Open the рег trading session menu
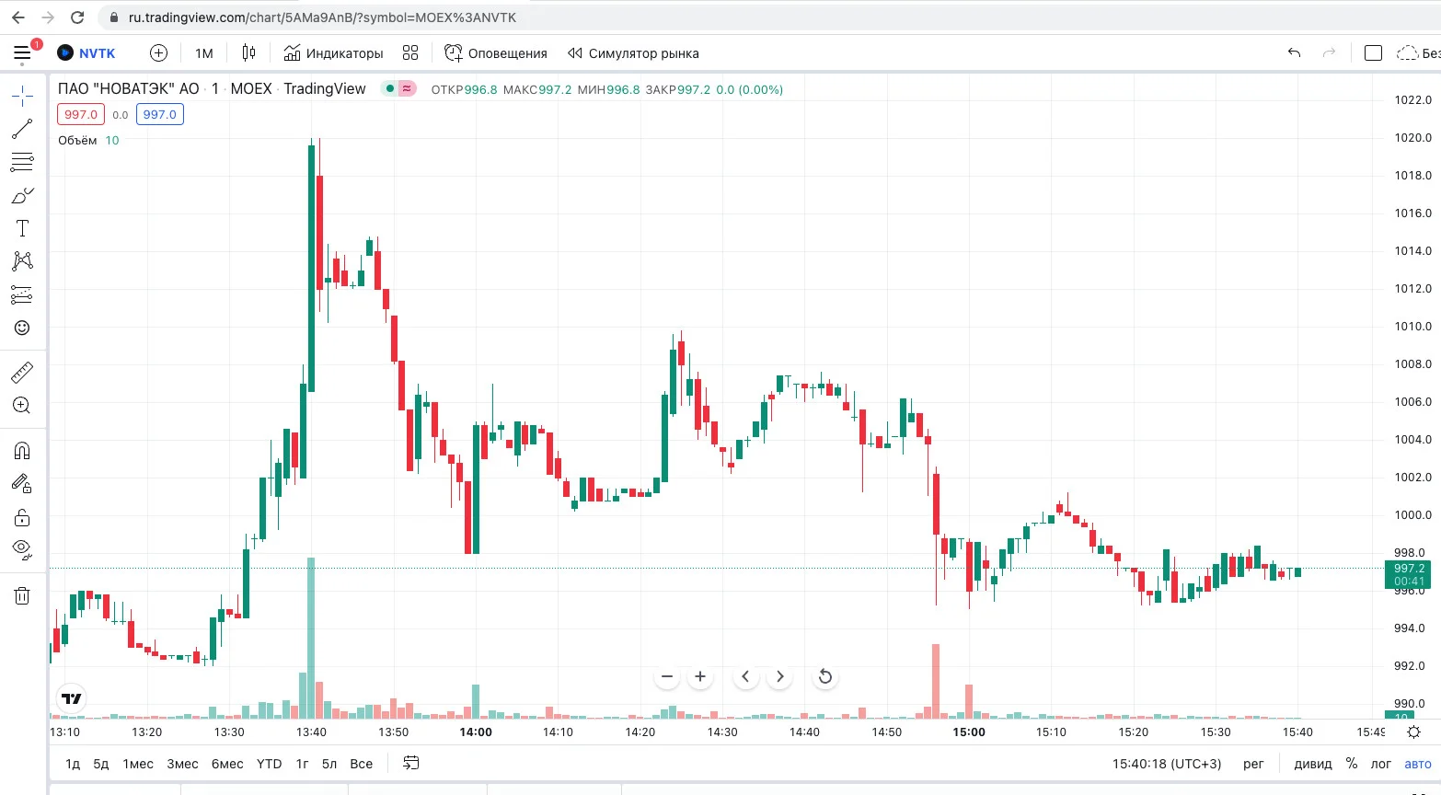The image size is (1441, 795). (1253, 764)
